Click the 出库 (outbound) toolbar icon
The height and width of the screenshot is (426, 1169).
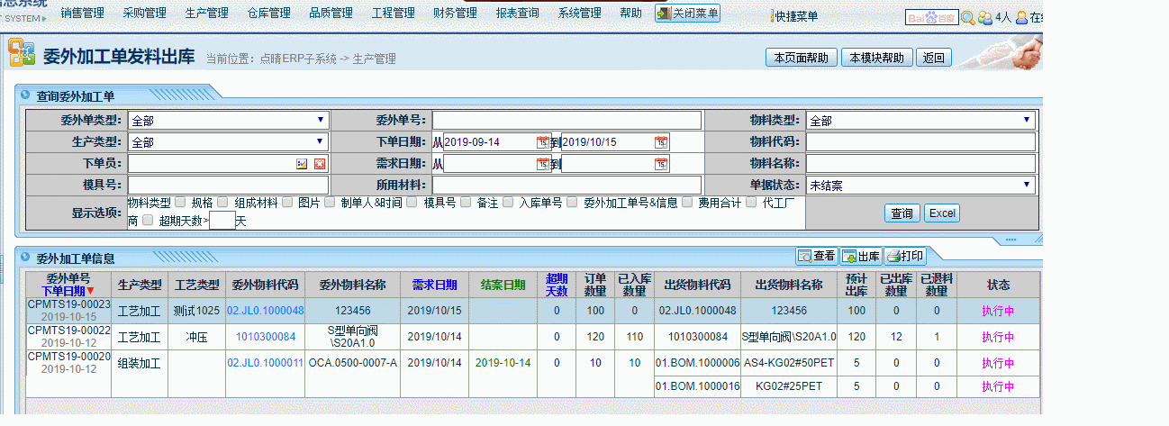860,256
